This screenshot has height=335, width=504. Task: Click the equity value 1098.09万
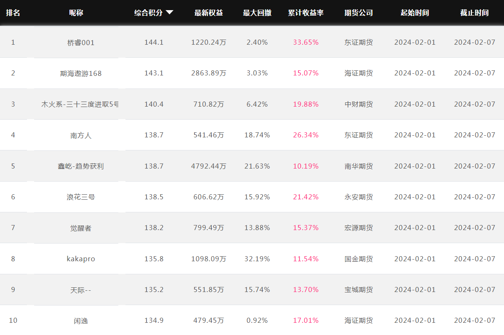pyautogui.click(x=208, y=259)
